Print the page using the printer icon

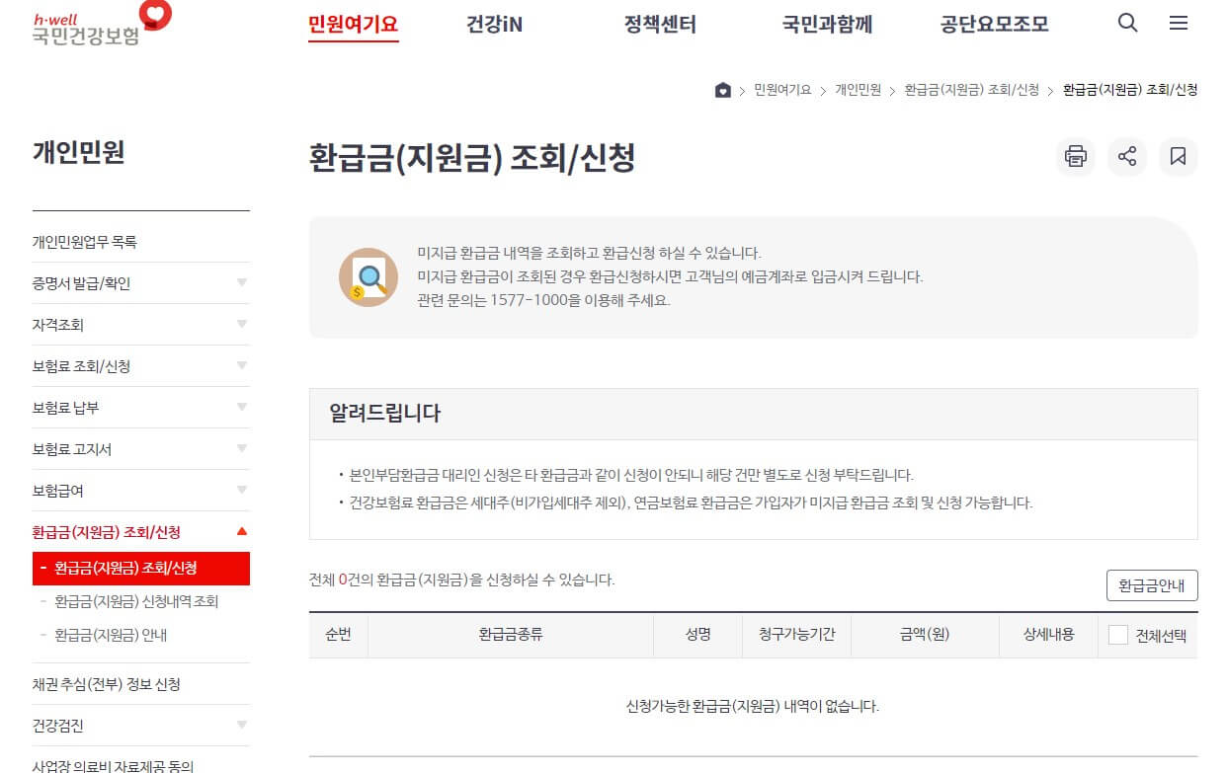(x=1075, y=157)
